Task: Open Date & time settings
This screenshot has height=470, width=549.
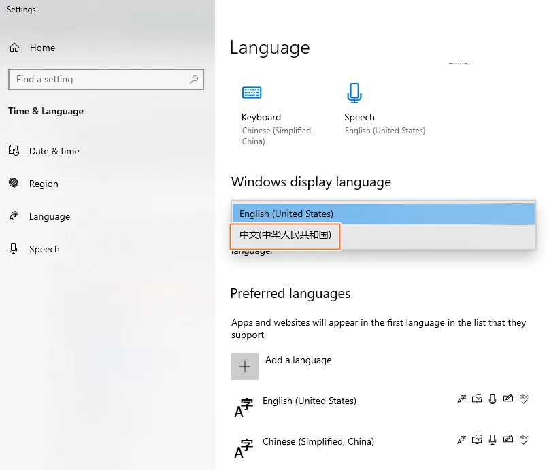Action: pos(53,151)
